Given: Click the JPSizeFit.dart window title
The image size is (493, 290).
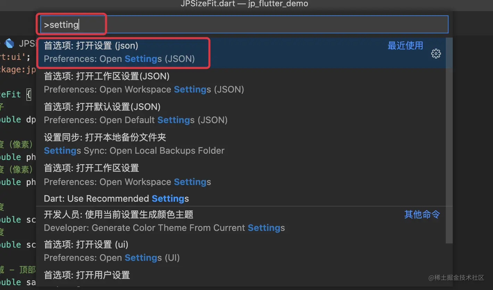Looking at the screenshot, I should [x=244, y=4].
